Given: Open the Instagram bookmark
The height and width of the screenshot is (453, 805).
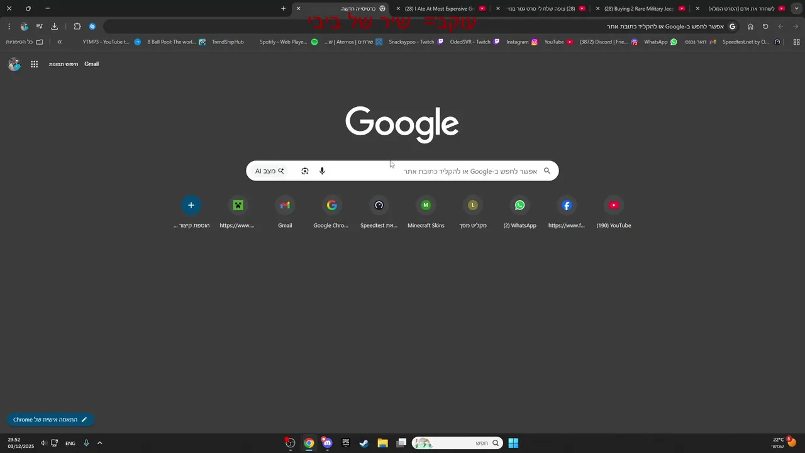Looking at the screenshot, I should pos(522,42).
